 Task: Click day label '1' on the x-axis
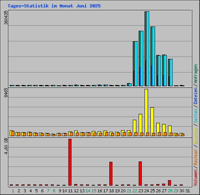[13, 191]
